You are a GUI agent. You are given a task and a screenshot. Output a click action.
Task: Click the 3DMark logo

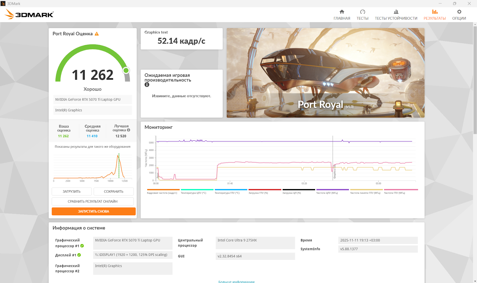coord(29,14)
